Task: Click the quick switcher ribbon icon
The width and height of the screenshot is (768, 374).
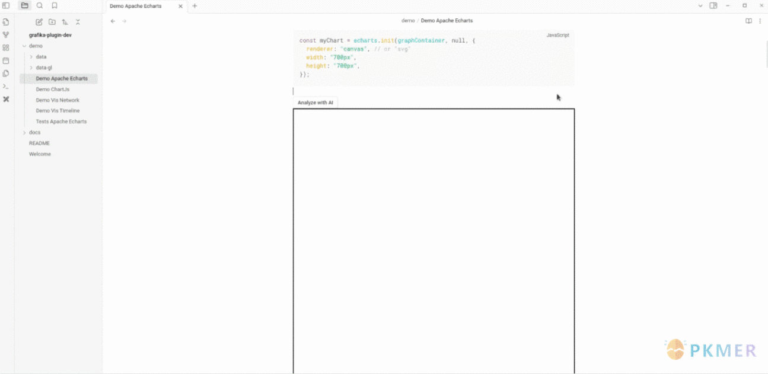Action: tap(6, 22)
